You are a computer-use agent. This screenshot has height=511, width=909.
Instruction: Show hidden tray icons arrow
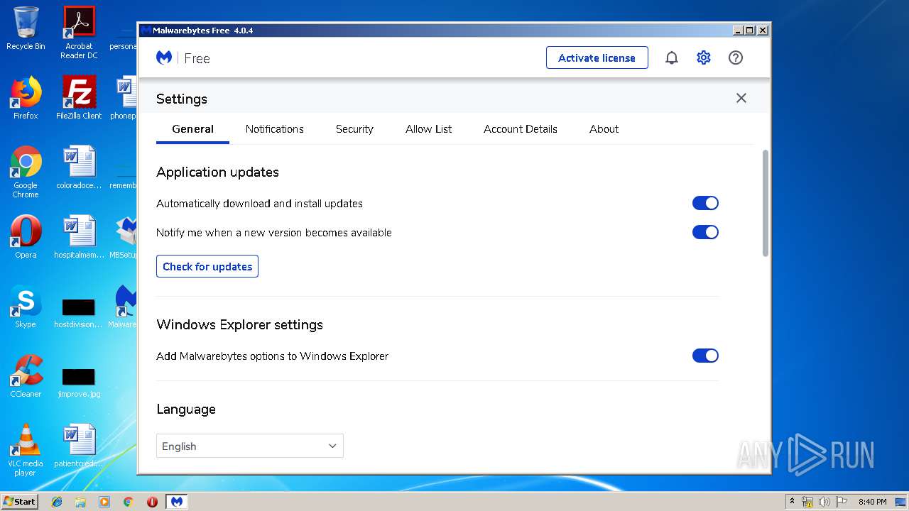pyautogui.click(x=793, y=502)
